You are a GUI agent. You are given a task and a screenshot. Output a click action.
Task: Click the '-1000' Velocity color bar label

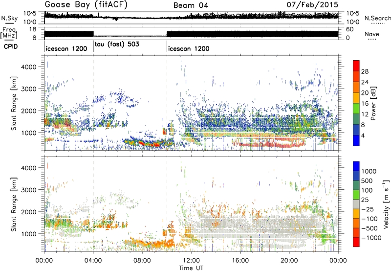coord(371,238)
